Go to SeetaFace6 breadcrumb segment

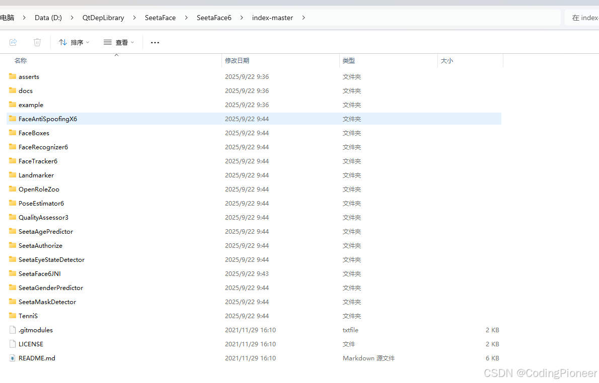tap(214, 18)
